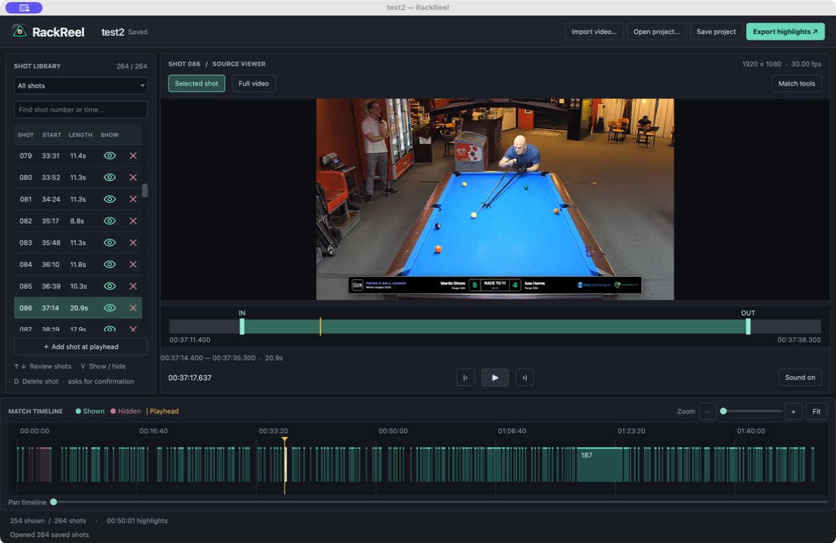Click the macOS window control pill

point(24,8)
